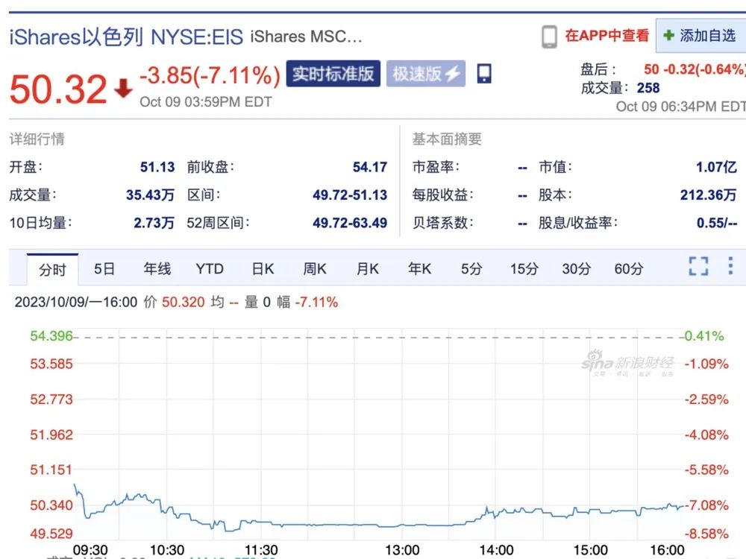Expand the chart to fullscreen
Screen dimensions: 746x559
point(698,266)
